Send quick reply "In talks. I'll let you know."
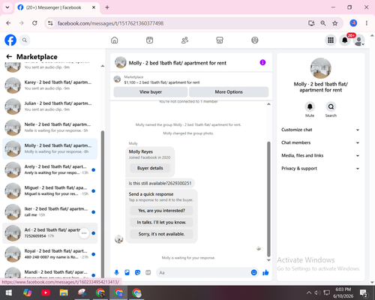The width and height of the screenshot is (375, 300). [161, 222]
